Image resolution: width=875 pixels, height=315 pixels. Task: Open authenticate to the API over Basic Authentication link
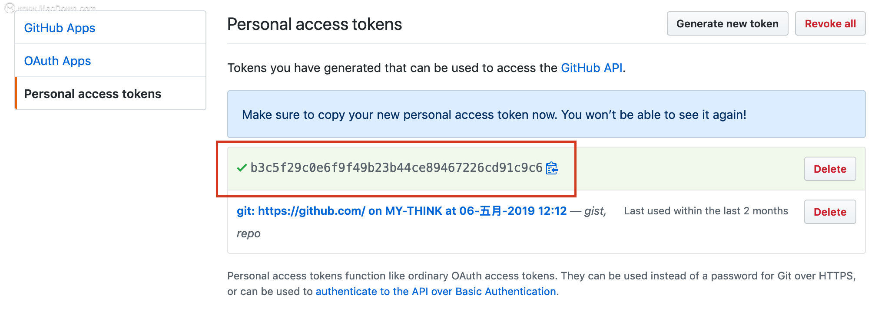tap(436, 292)
